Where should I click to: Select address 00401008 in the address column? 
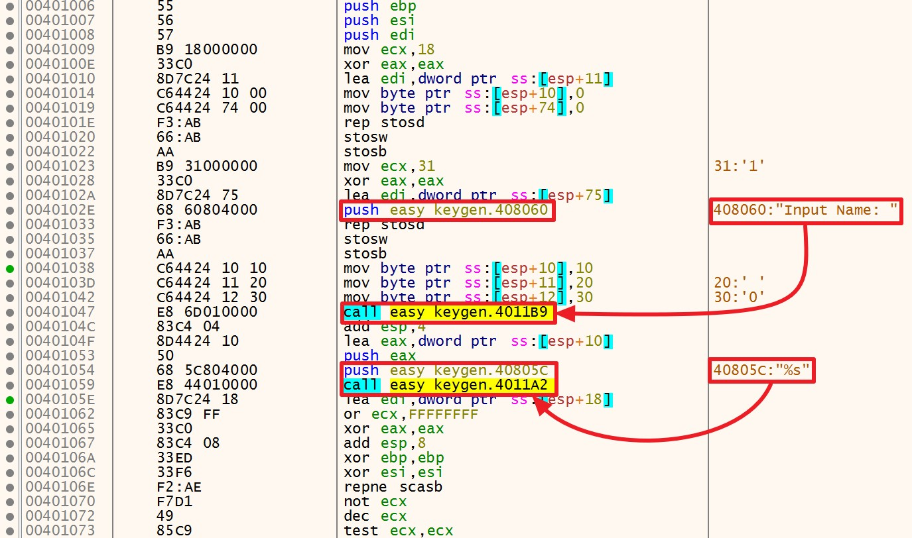pyautogui.click(x=60, y=35)
